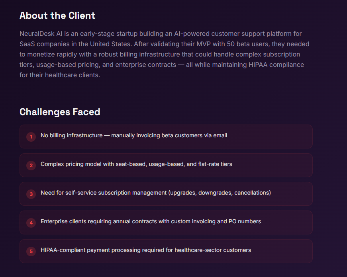Click the 'About the Client' heading
The image size is (347, 277).
click(x=57, y=16)
